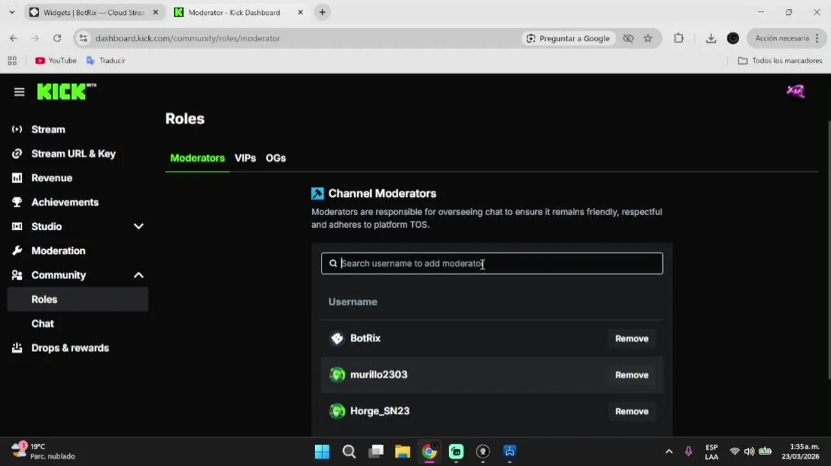Click the page's vertical scrollbar
Viewport: 831px width, 466px height.
pyautogui.click(x=828, y=246)
